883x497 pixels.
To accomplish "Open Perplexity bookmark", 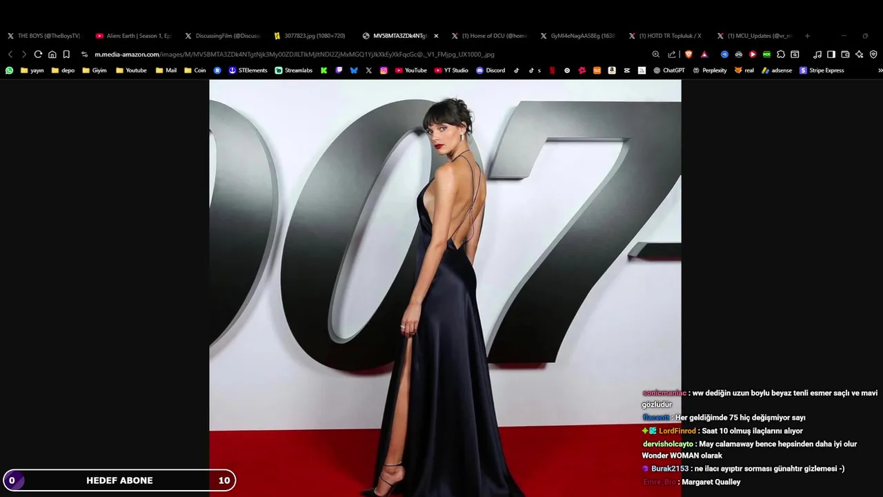I will point(709,70).
